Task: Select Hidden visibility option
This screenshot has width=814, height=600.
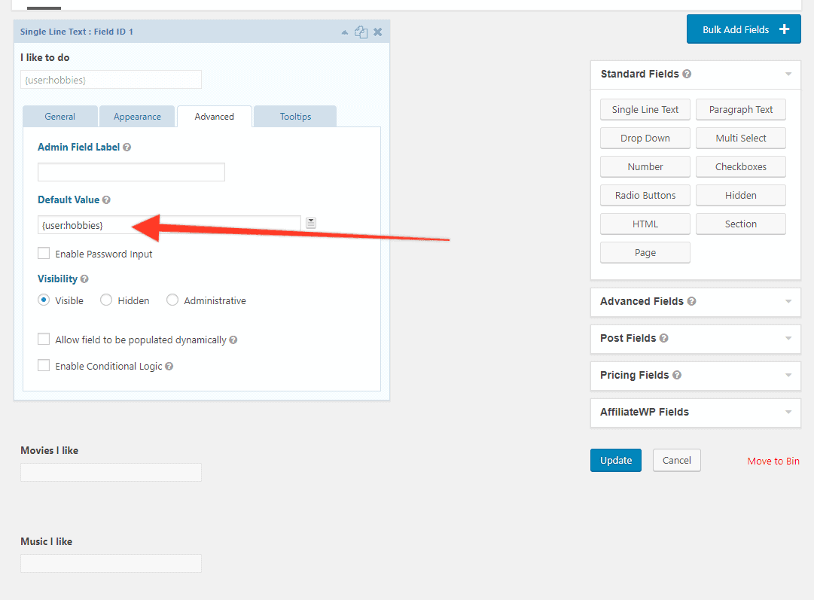Action: click(106, 300)
